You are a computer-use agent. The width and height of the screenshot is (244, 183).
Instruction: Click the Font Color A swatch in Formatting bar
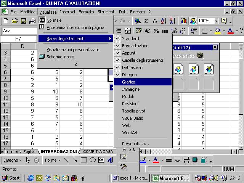coord(231,31)
